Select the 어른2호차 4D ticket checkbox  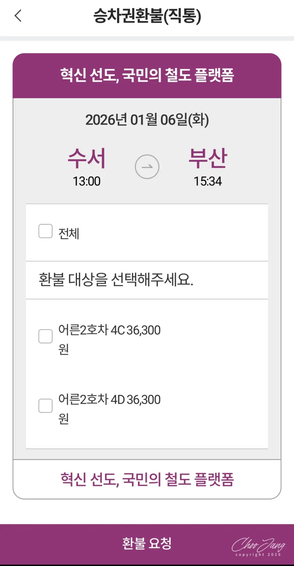tap(45, 406)
